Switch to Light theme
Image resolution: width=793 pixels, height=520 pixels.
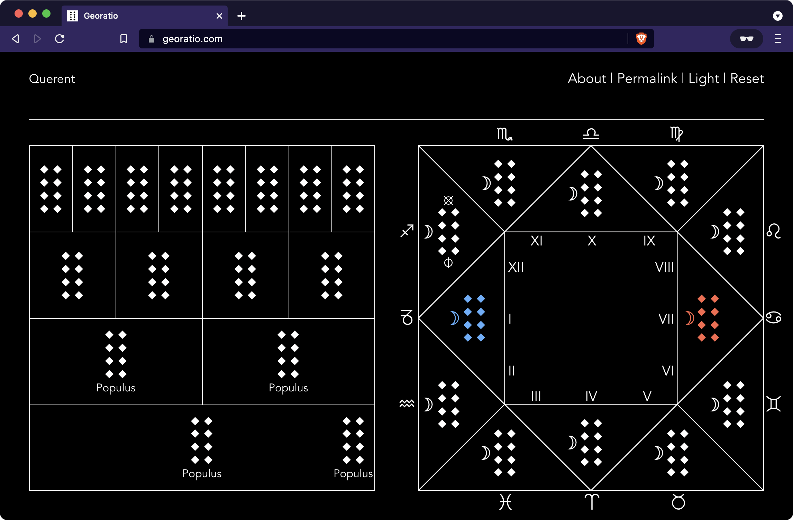pyautogui.click(x=704, y=79)
